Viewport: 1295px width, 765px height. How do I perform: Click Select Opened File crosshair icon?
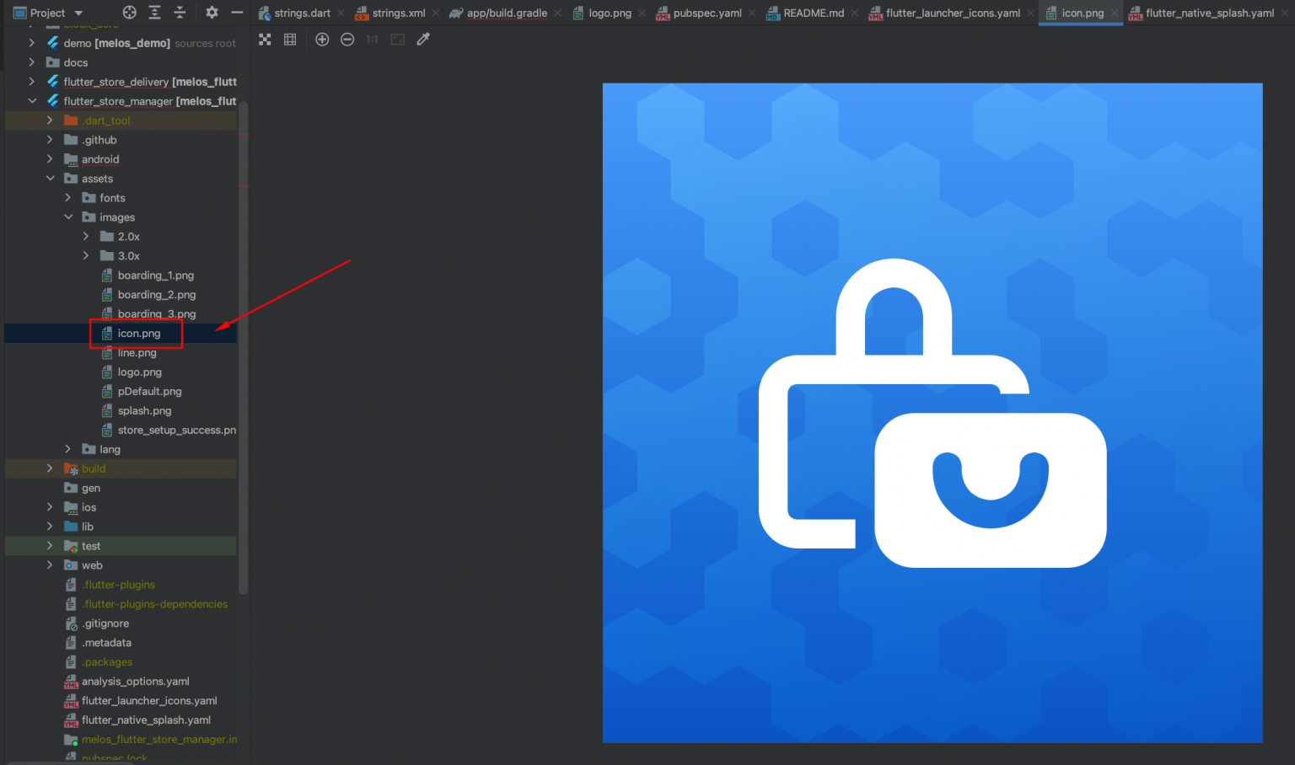(129, 13)
